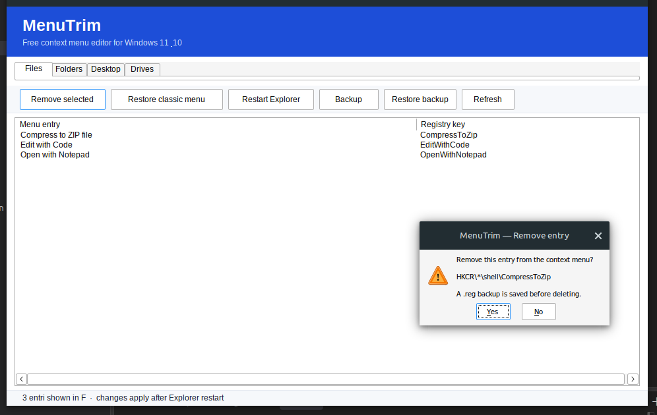
Task: Click the EditWithCode registry key cell
Action: pos(445,145)
